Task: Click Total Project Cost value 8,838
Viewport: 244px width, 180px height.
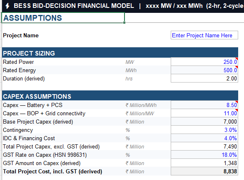Action: [204, 171]
